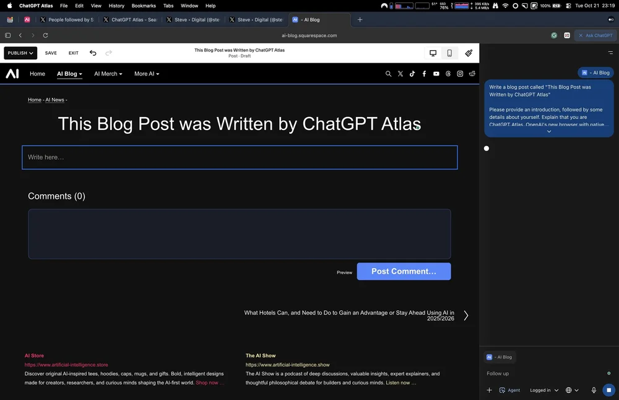Expand the AI Blog nav dropdown
The width and height of the screenshot is (619, 400).
69,74
